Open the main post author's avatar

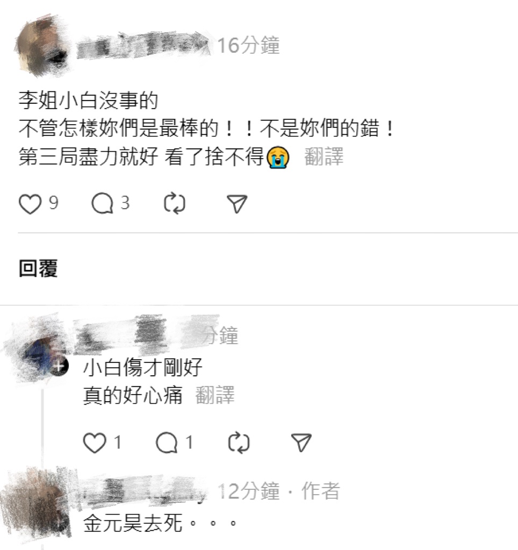click(41, 46)
